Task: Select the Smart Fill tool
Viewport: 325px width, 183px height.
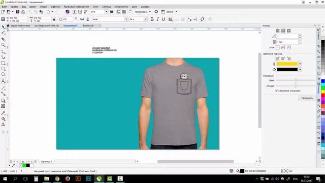Action: [3, 125]
